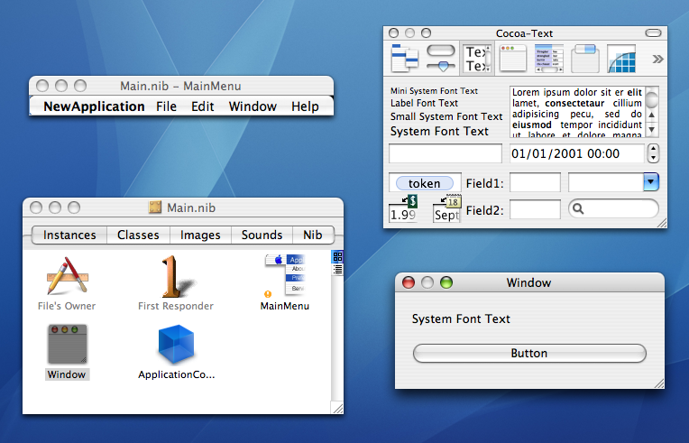Image resolution: width=689 pixels, height=443 pixels.
Task: Click the 01/01/2001 00:00 date field
Action: coord(576,153)
